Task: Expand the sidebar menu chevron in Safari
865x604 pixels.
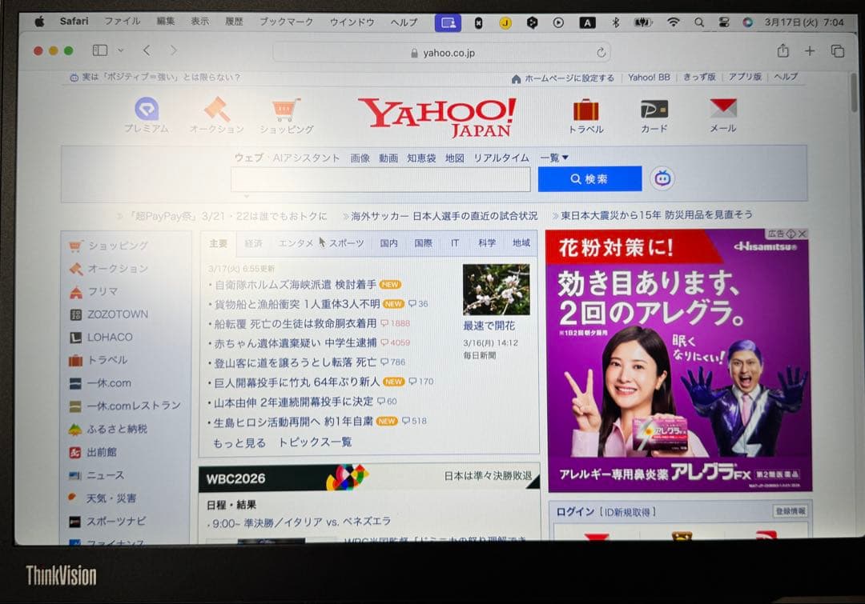Action: [120, 50]
